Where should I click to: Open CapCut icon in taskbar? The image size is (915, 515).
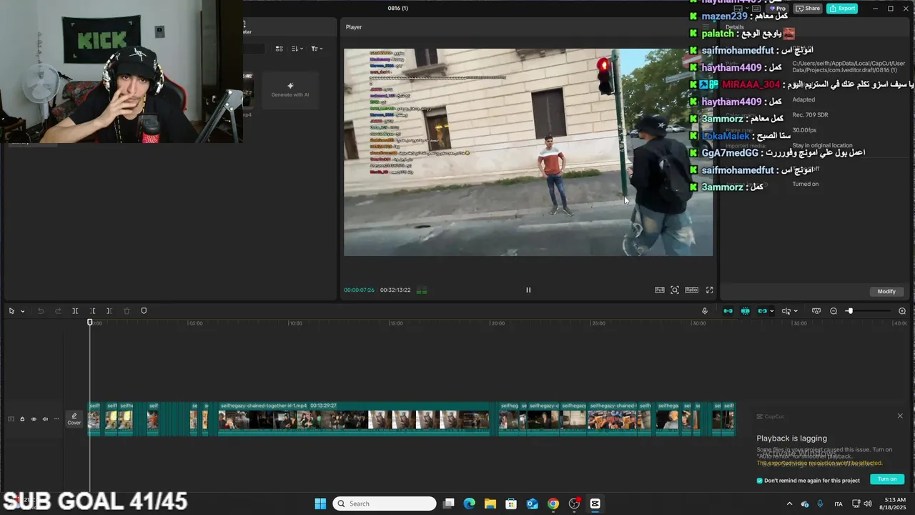[x=595, y=504]
